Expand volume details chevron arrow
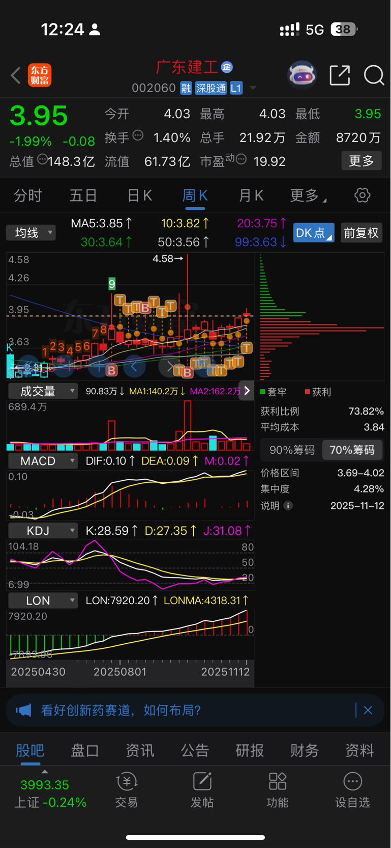 [x=247, y=391]
